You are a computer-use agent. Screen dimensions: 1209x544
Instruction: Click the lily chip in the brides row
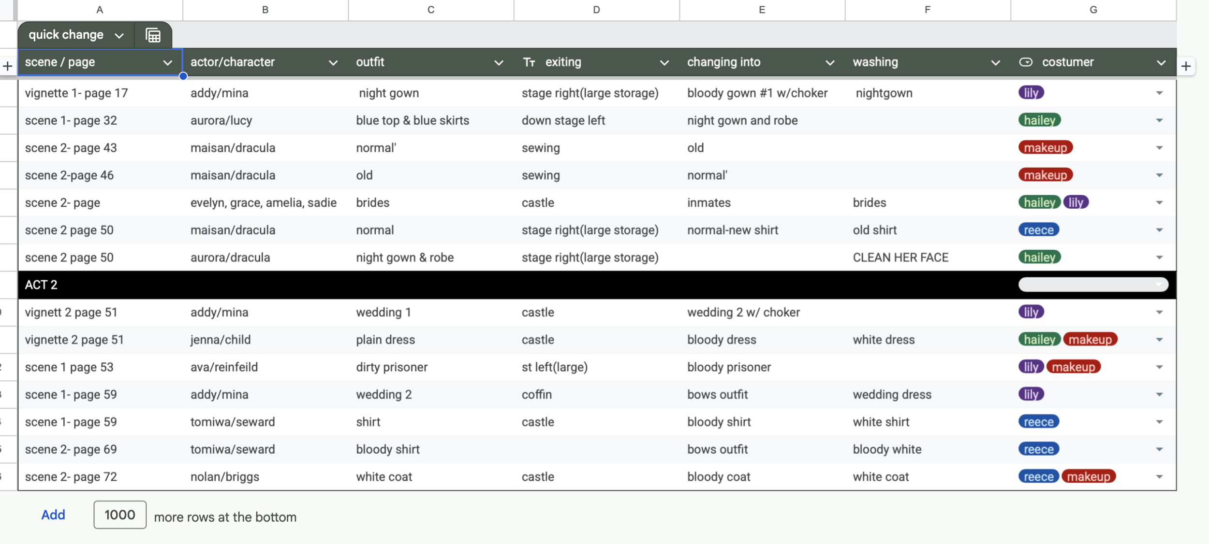click(x=1076, y=202)
